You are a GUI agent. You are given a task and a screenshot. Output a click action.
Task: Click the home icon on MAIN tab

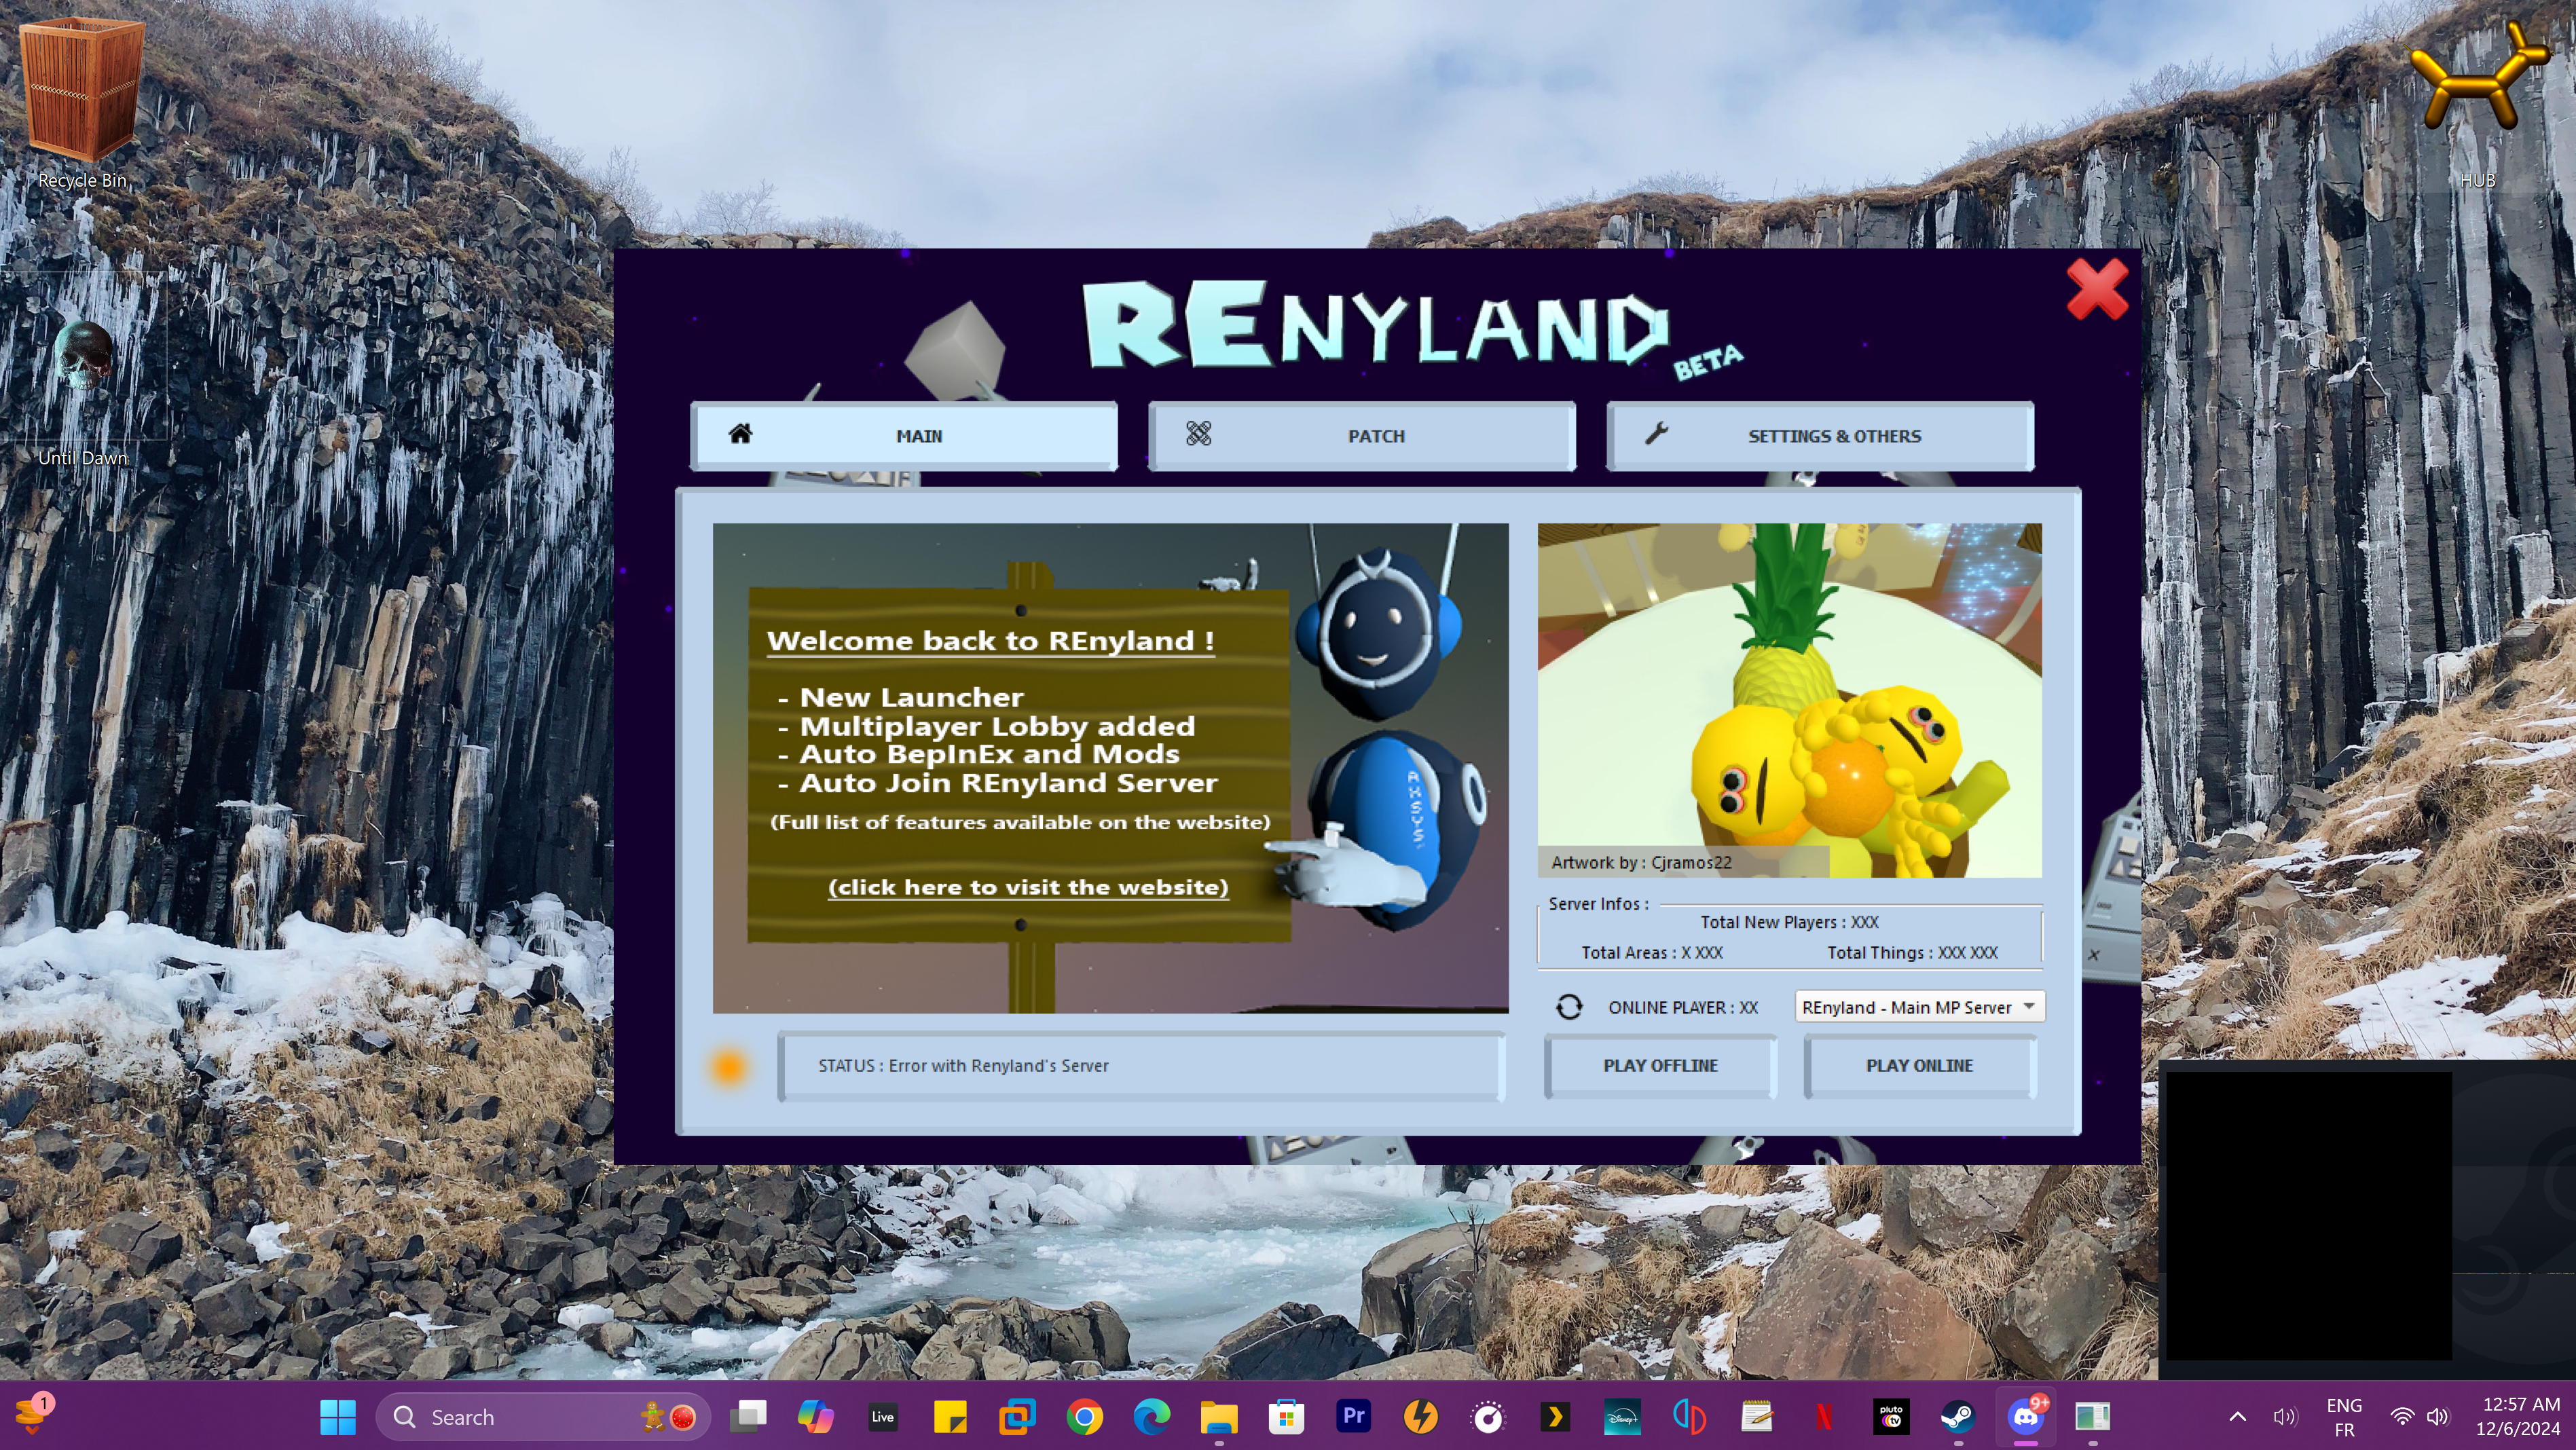point(740,434)
